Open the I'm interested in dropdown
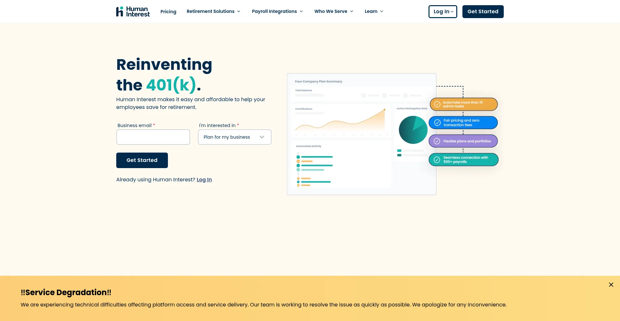620x321 pixels. click(x=234, y=137)
